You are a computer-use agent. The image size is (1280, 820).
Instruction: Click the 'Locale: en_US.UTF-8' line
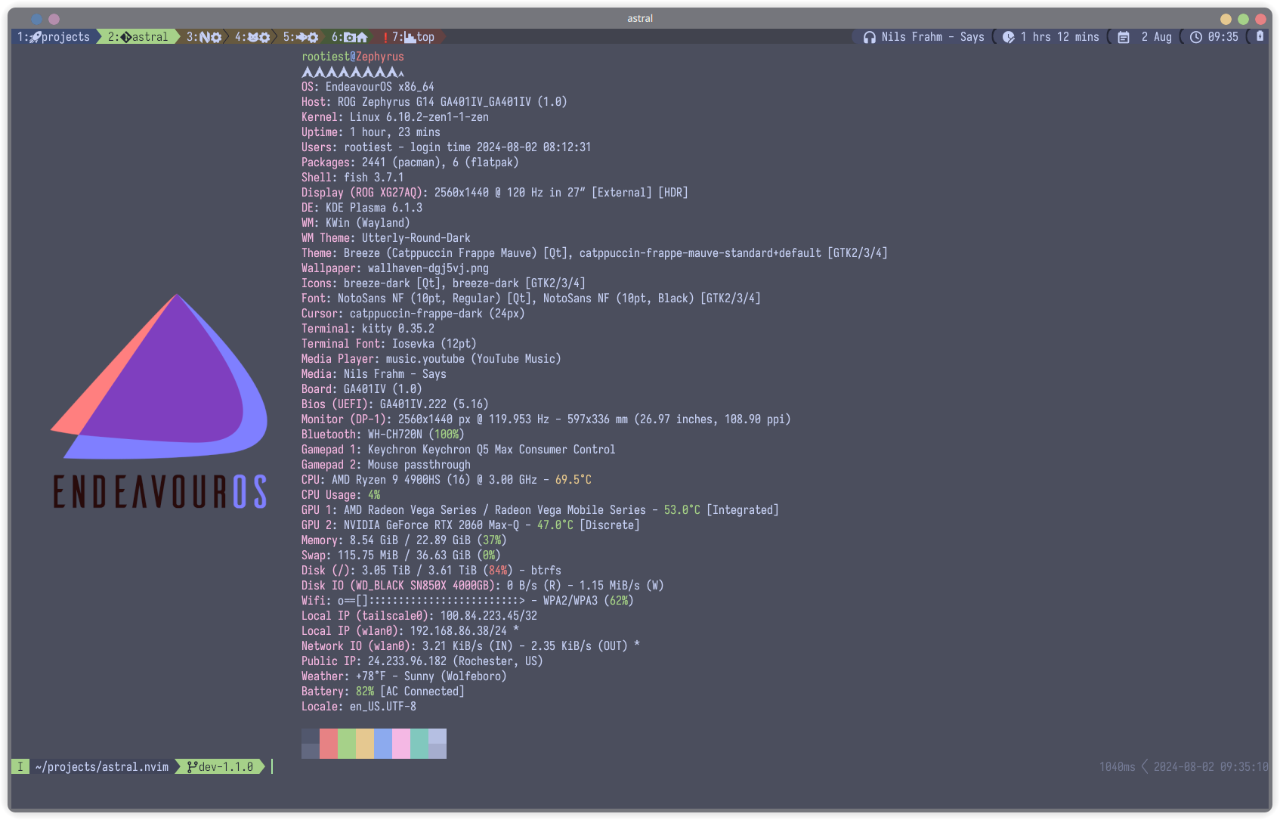click(359, 707)
